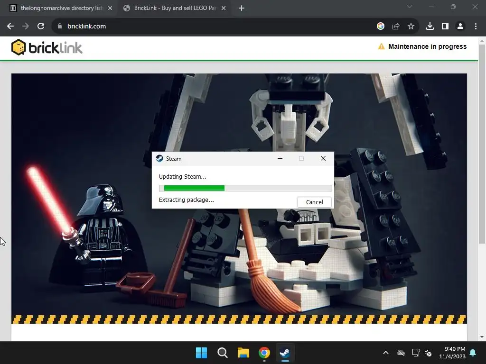Open the Windows Start menu

coord(201,353)
